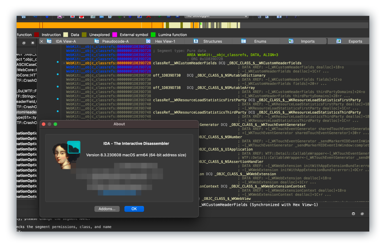Undock the left functions panel

tap(24, 43)
